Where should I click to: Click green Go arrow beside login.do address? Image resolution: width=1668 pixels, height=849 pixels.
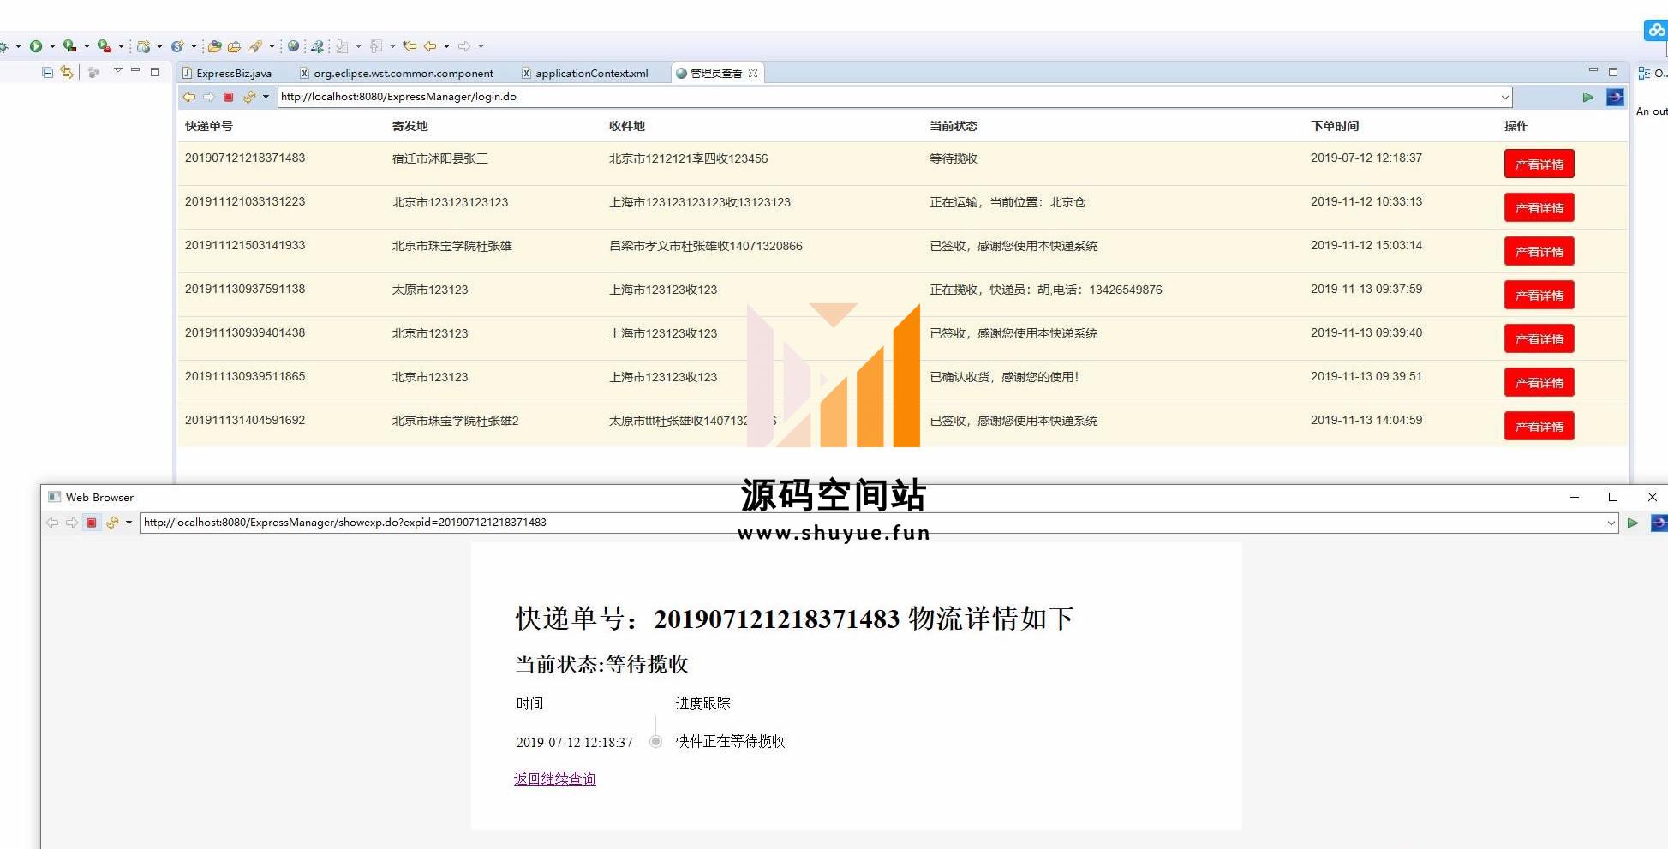(1587, 97)
